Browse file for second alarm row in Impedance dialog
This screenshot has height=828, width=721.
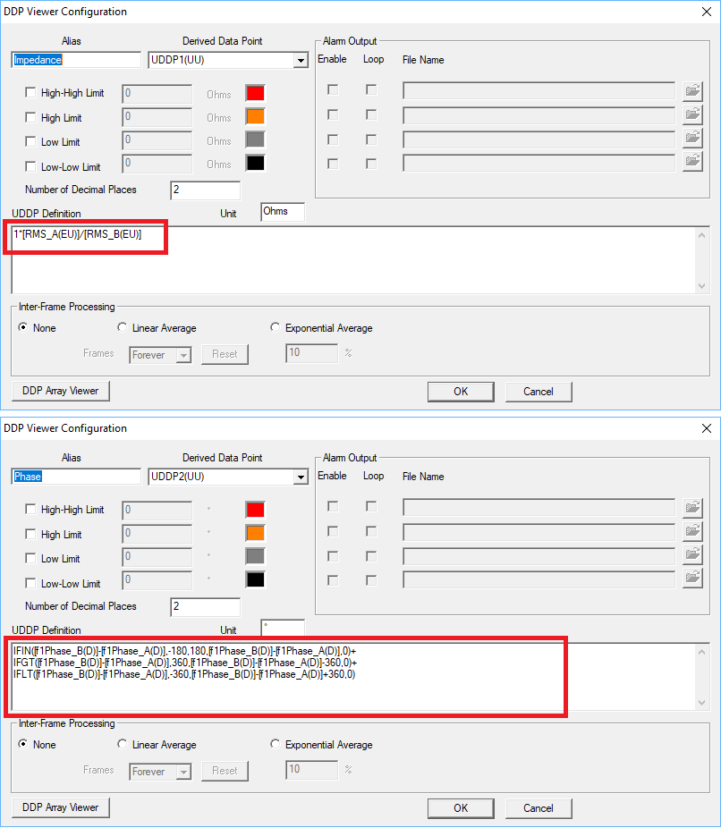(x=692, y=114)
